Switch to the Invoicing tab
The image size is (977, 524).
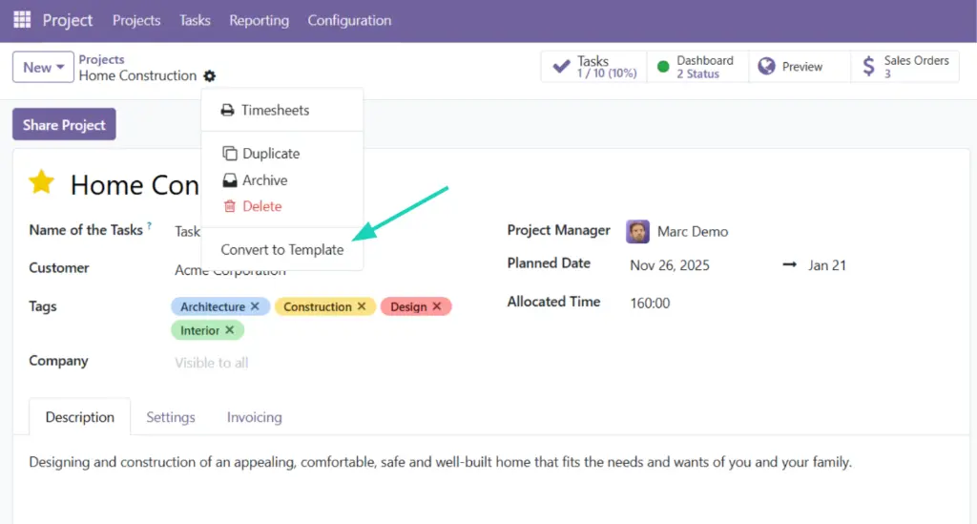point(254,417)
